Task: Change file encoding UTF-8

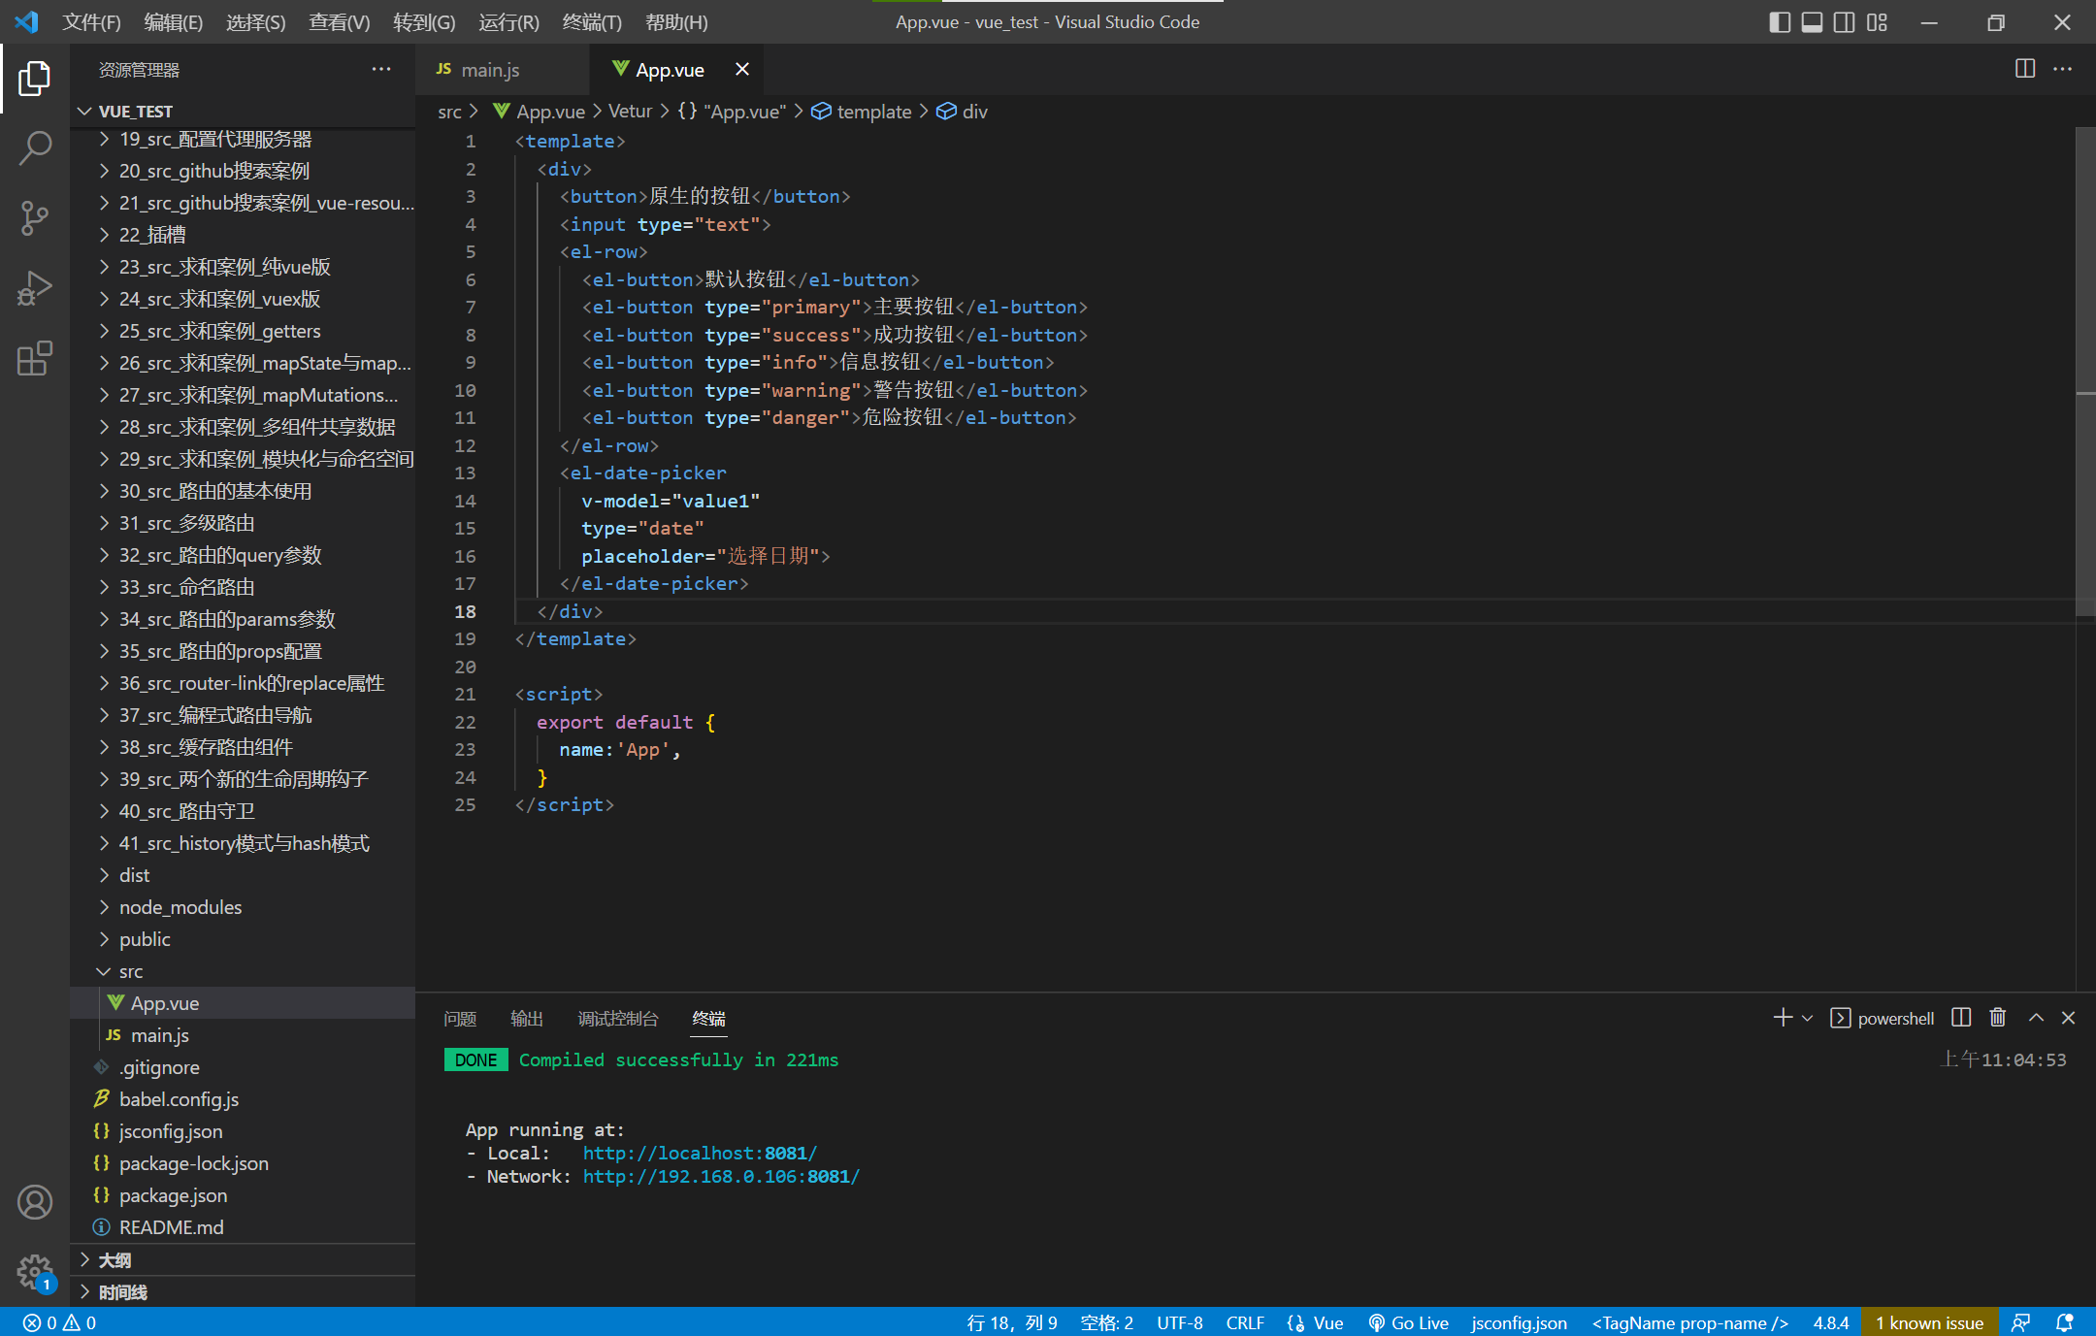Action: pos(1180,1322)
